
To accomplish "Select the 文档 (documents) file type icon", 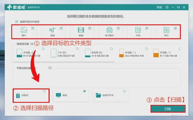I will 138,30.
